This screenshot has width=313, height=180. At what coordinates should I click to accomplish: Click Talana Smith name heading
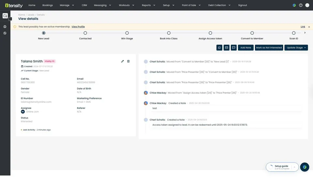click(32, 61)
